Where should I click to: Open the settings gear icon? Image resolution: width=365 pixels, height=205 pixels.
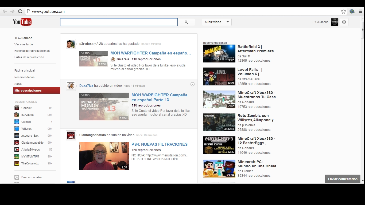(344, 22)
